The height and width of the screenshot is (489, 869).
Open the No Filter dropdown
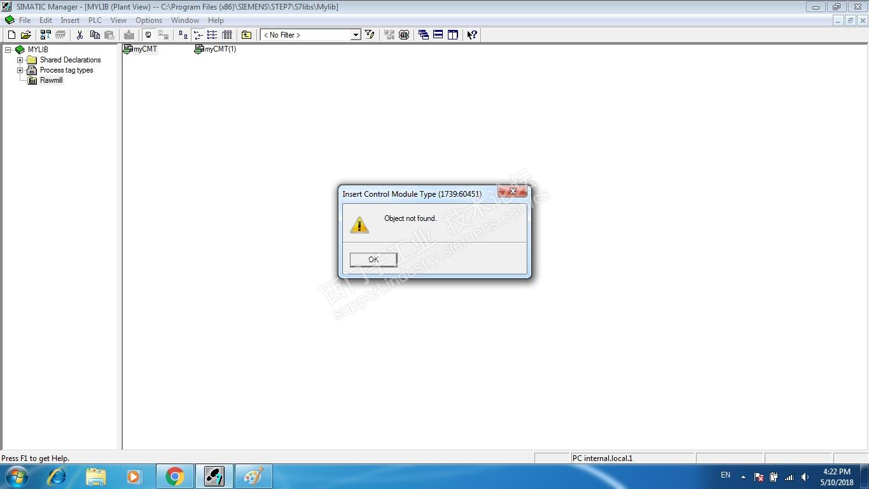pos(356,35)
